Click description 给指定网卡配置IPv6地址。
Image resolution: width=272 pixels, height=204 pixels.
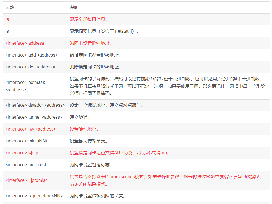(x=95, y=55)
